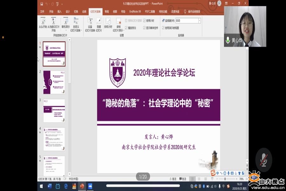Screen dimensions: 286x191
Task: Click the microphone mute icon at bottom right
Action: [263, 160]
